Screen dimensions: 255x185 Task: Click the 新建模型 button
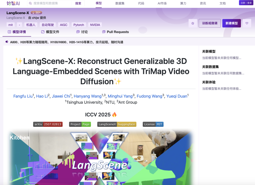pos(231,23)
